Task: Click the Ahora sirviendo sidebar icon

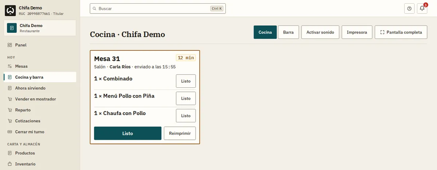Action: [x=9, y=88]
